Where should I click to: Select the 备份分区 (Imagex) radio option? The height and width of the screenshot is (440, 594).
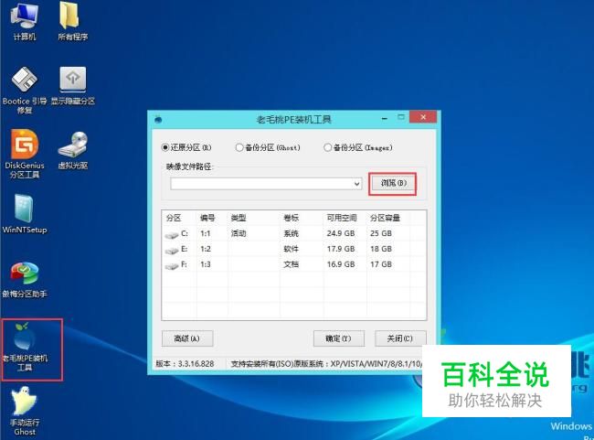(358, 147)
